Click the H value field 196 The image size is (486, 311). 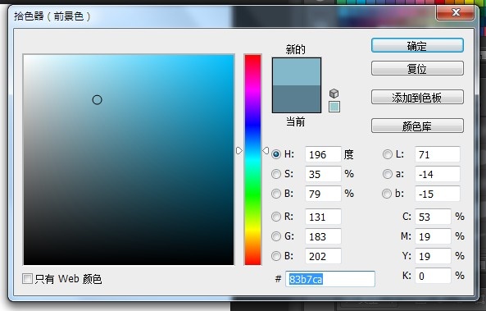point(323,154)
